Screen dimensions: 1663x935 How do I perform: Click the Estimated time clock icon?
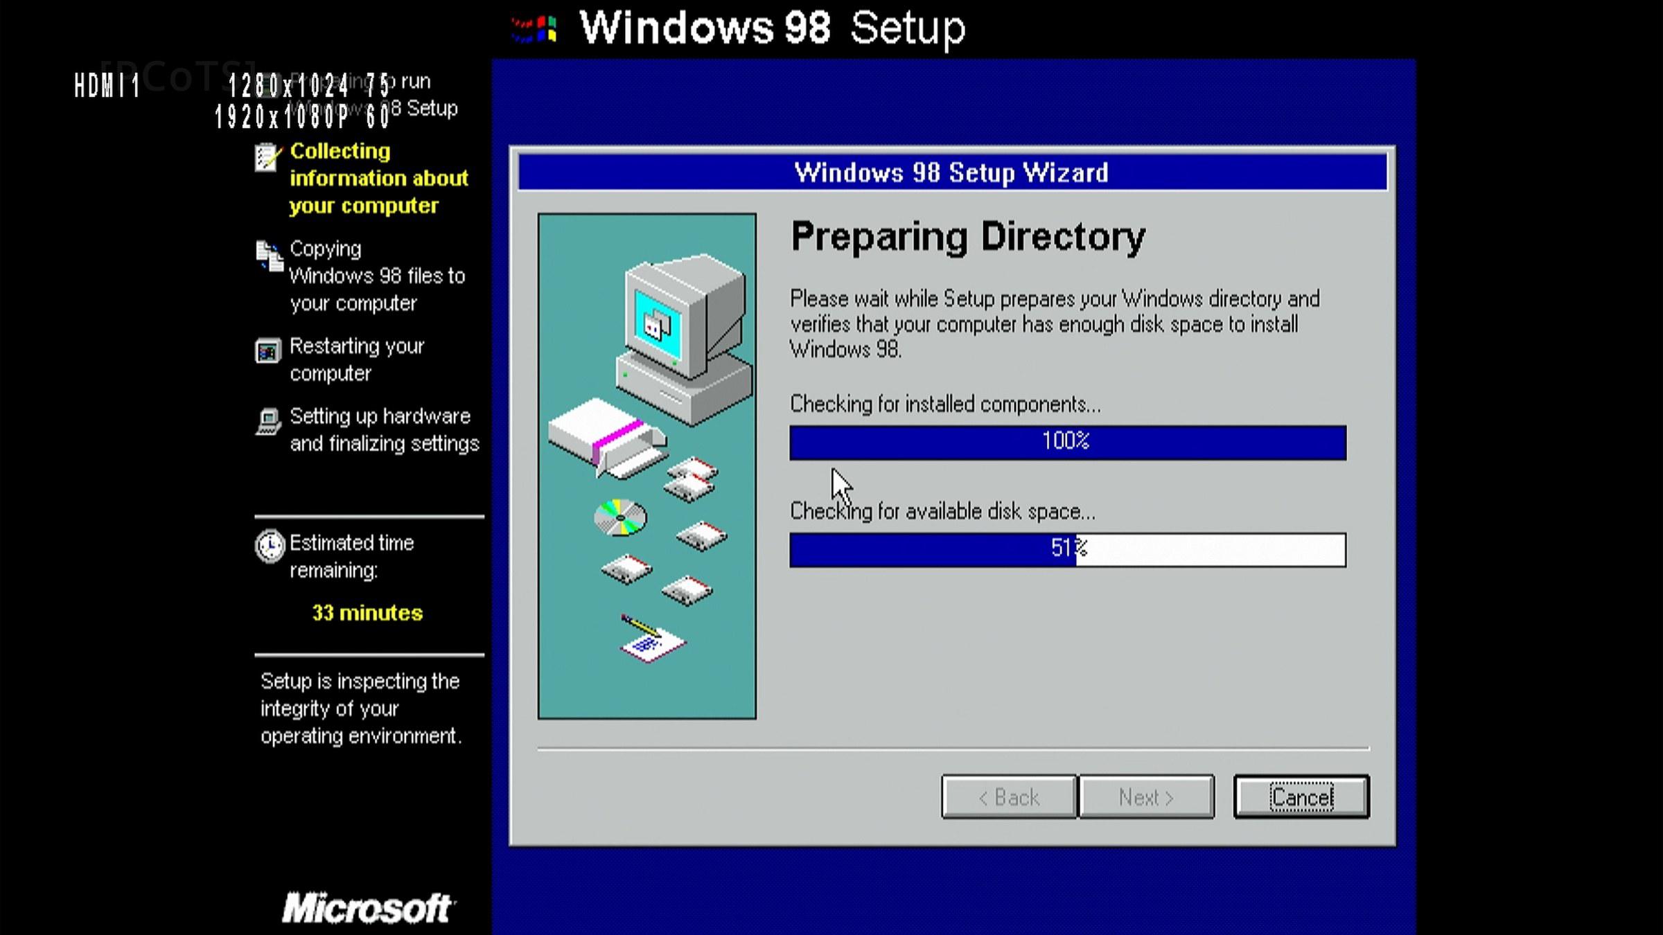point(270,546)
